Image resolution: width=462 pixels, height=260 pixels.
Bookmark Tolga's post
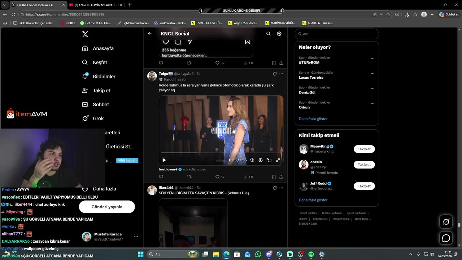click(274, 177)
